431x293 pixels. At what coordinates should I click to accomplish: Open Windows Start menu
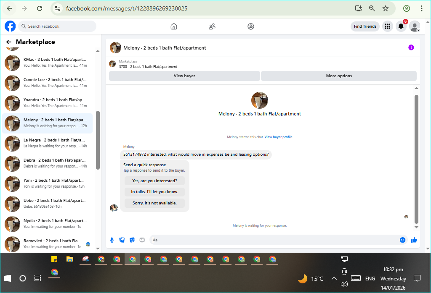tap(8, 278)
